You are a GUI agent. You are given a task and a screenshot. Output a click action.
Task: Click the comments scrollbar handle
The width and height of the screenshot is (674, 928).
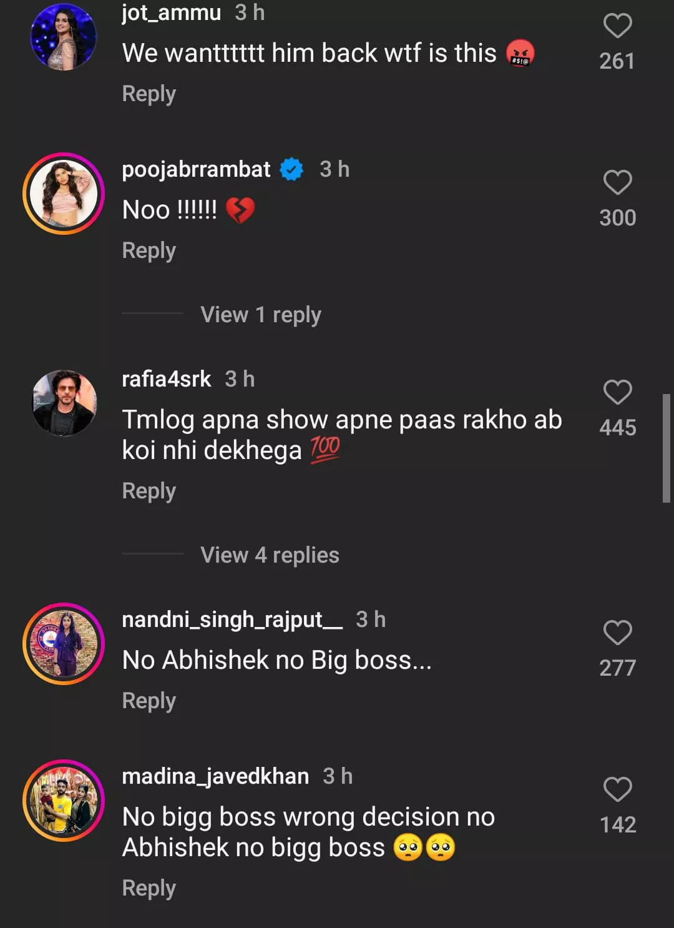[666, 448]
